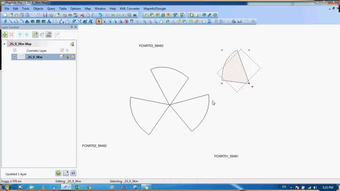Click the active Select arrow tool

click(99, 21)
